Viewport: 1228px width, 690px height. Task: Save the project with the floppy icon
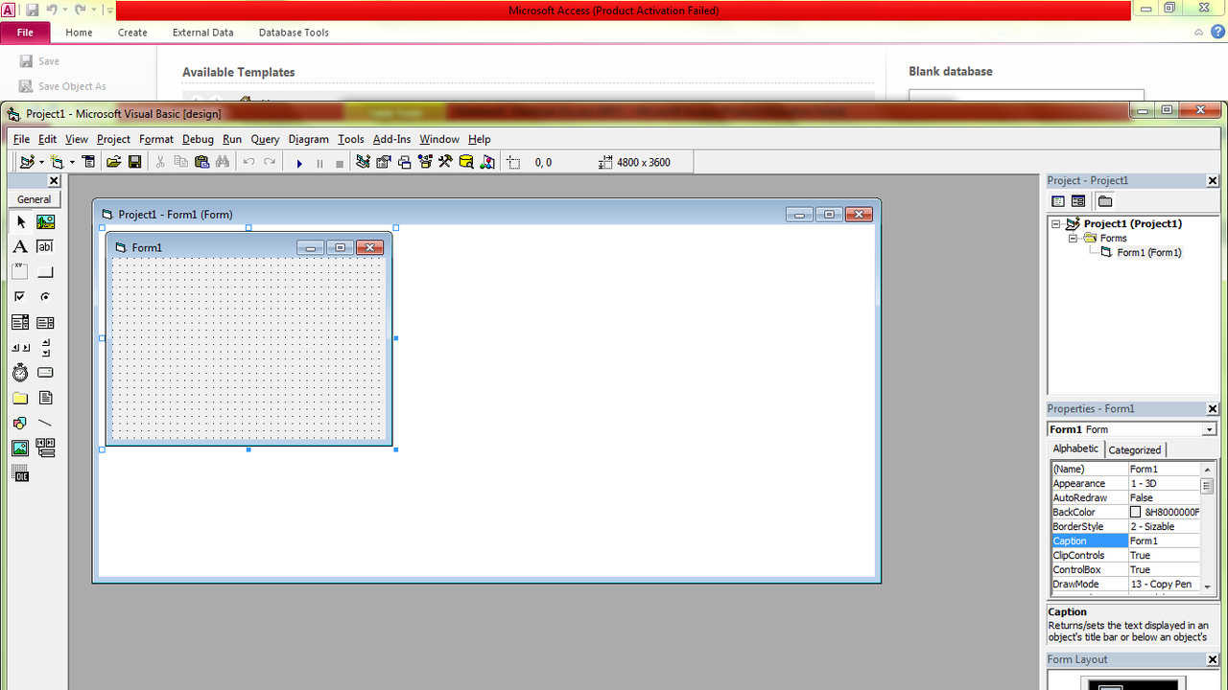[135, 163]
